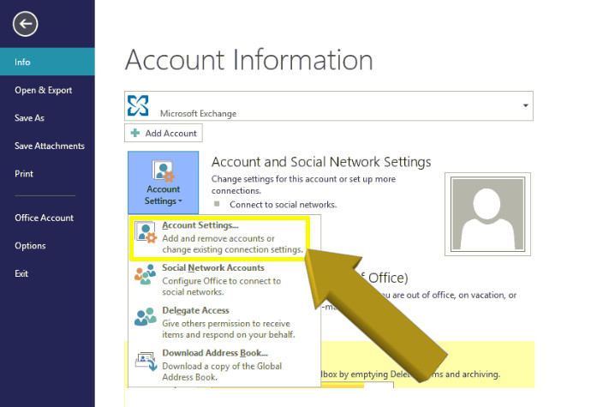Open the Account Settings dropdown button
The image size is (591, 407).
pos(163,183)
